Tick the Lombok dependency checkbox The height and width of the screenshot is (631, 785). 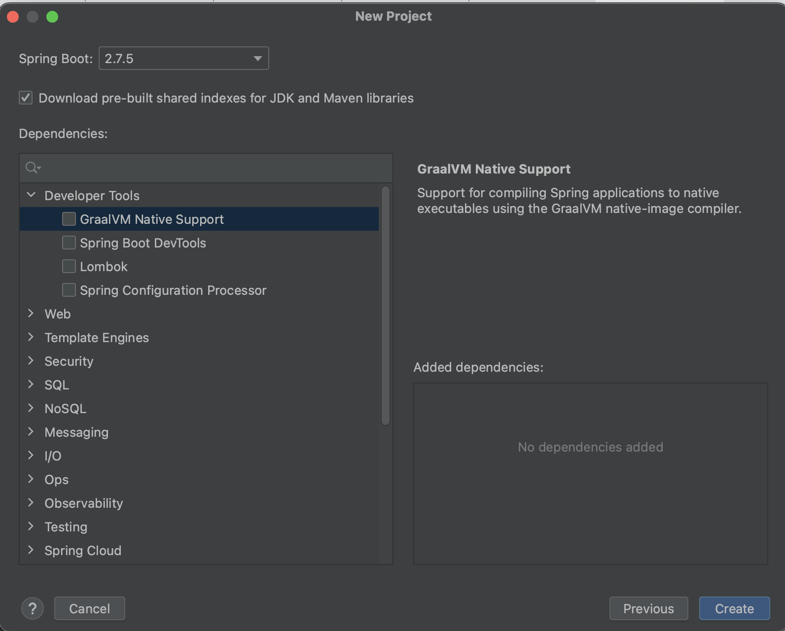click(x=69, y=266)
